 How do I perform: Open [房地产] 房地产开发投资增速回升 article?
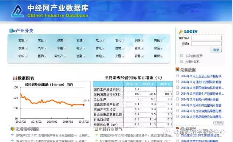point(52,135)
